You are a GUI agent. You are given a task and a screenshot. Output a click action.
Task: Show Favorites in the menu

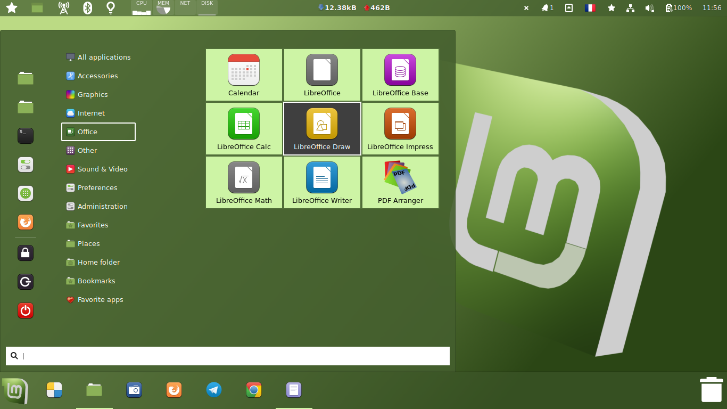[x=98, y=225]
